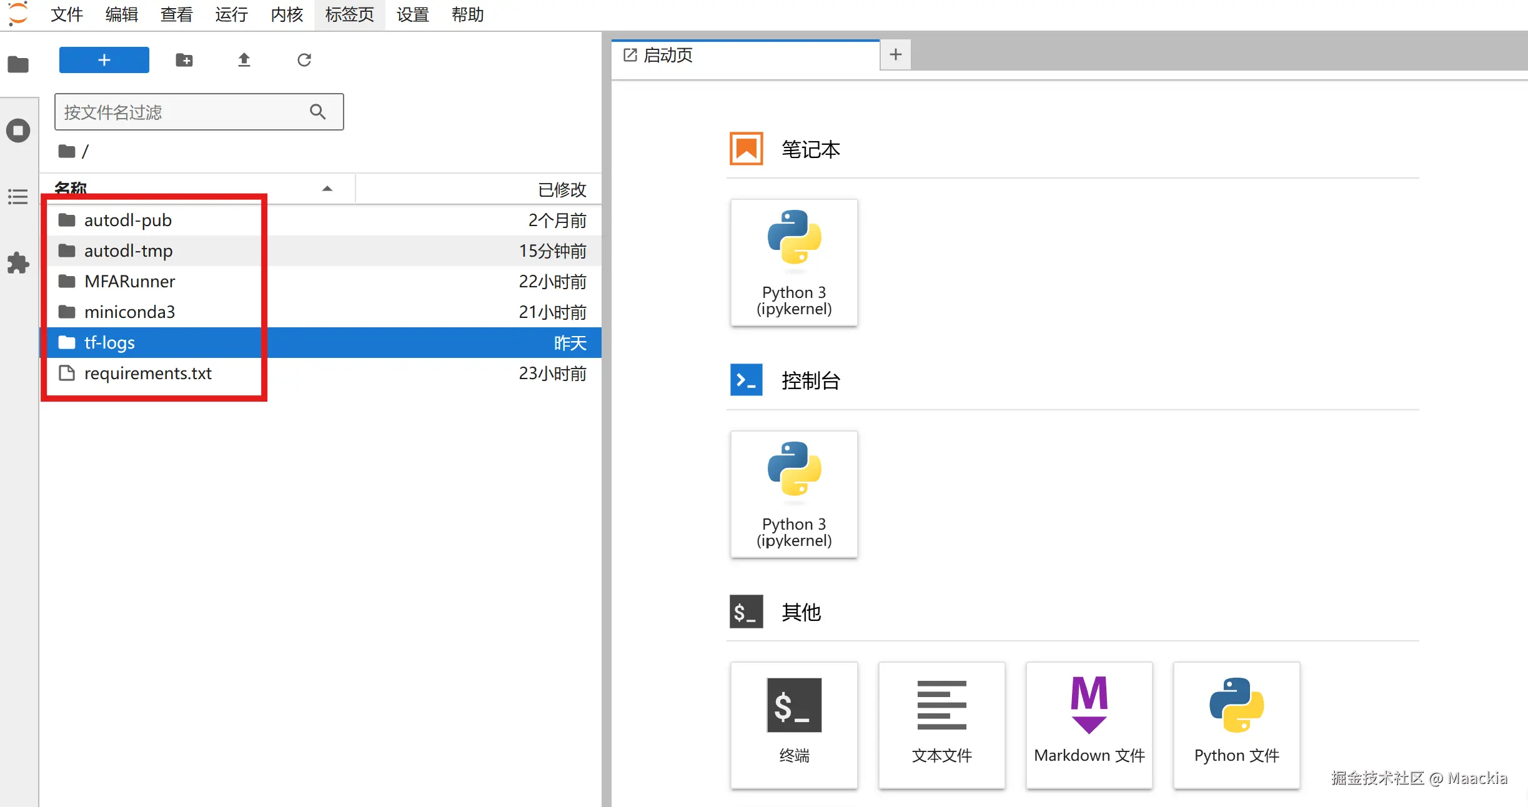Open the 内核 menu

(287, 14)
